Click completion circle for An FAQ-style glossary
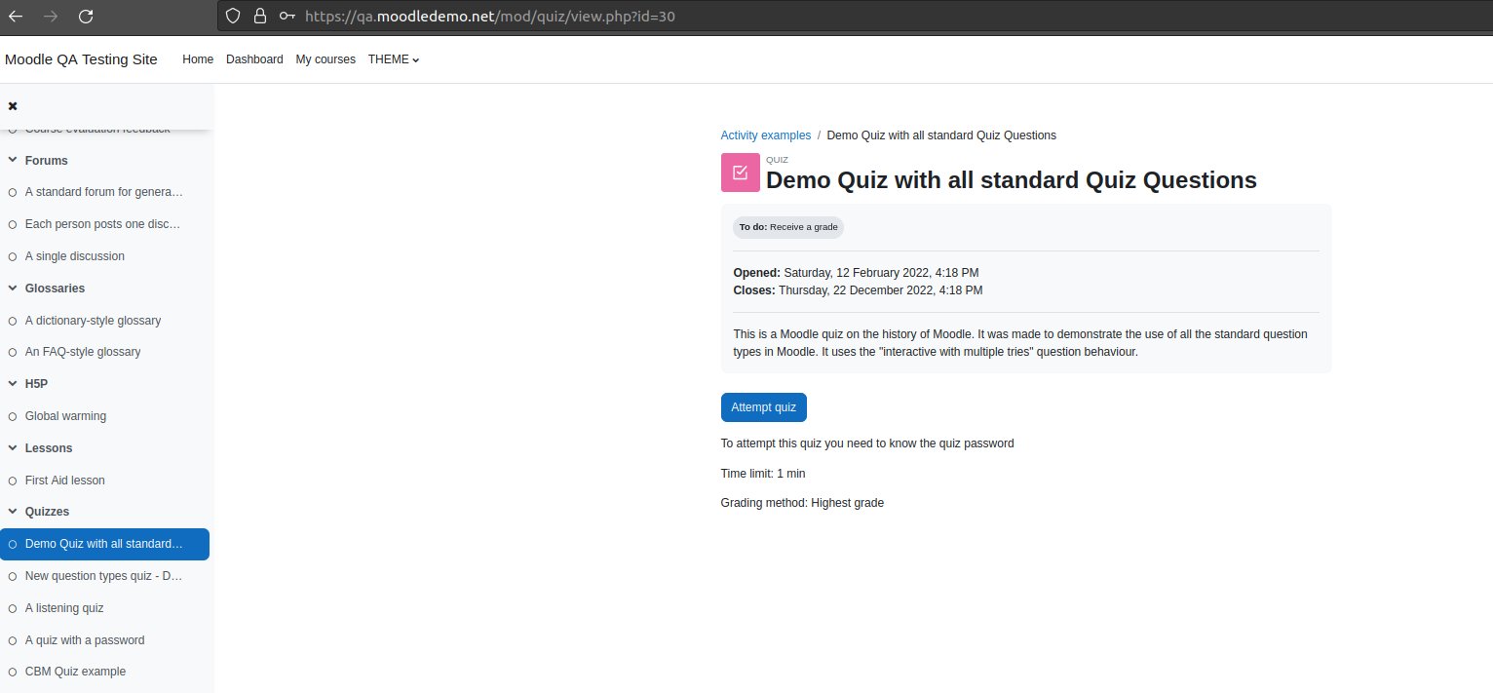 [13, 352]
